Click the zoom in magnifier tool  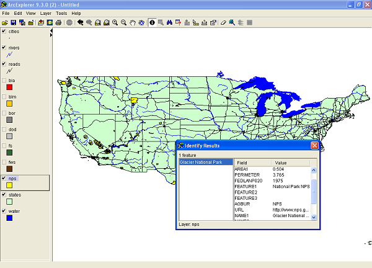tap(115, 23)
